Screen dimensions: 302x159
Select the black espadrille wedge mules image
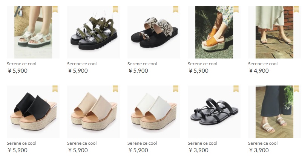(33, 112)
